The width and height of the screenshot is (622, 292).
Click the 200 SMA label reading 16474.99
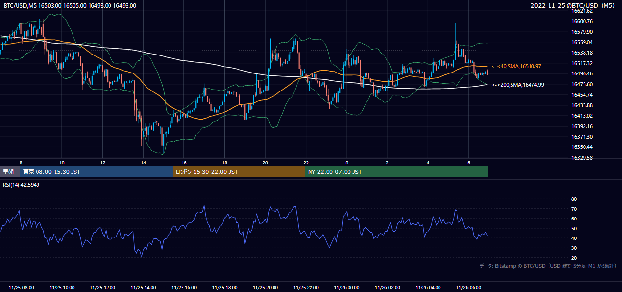tap(518, 85)
